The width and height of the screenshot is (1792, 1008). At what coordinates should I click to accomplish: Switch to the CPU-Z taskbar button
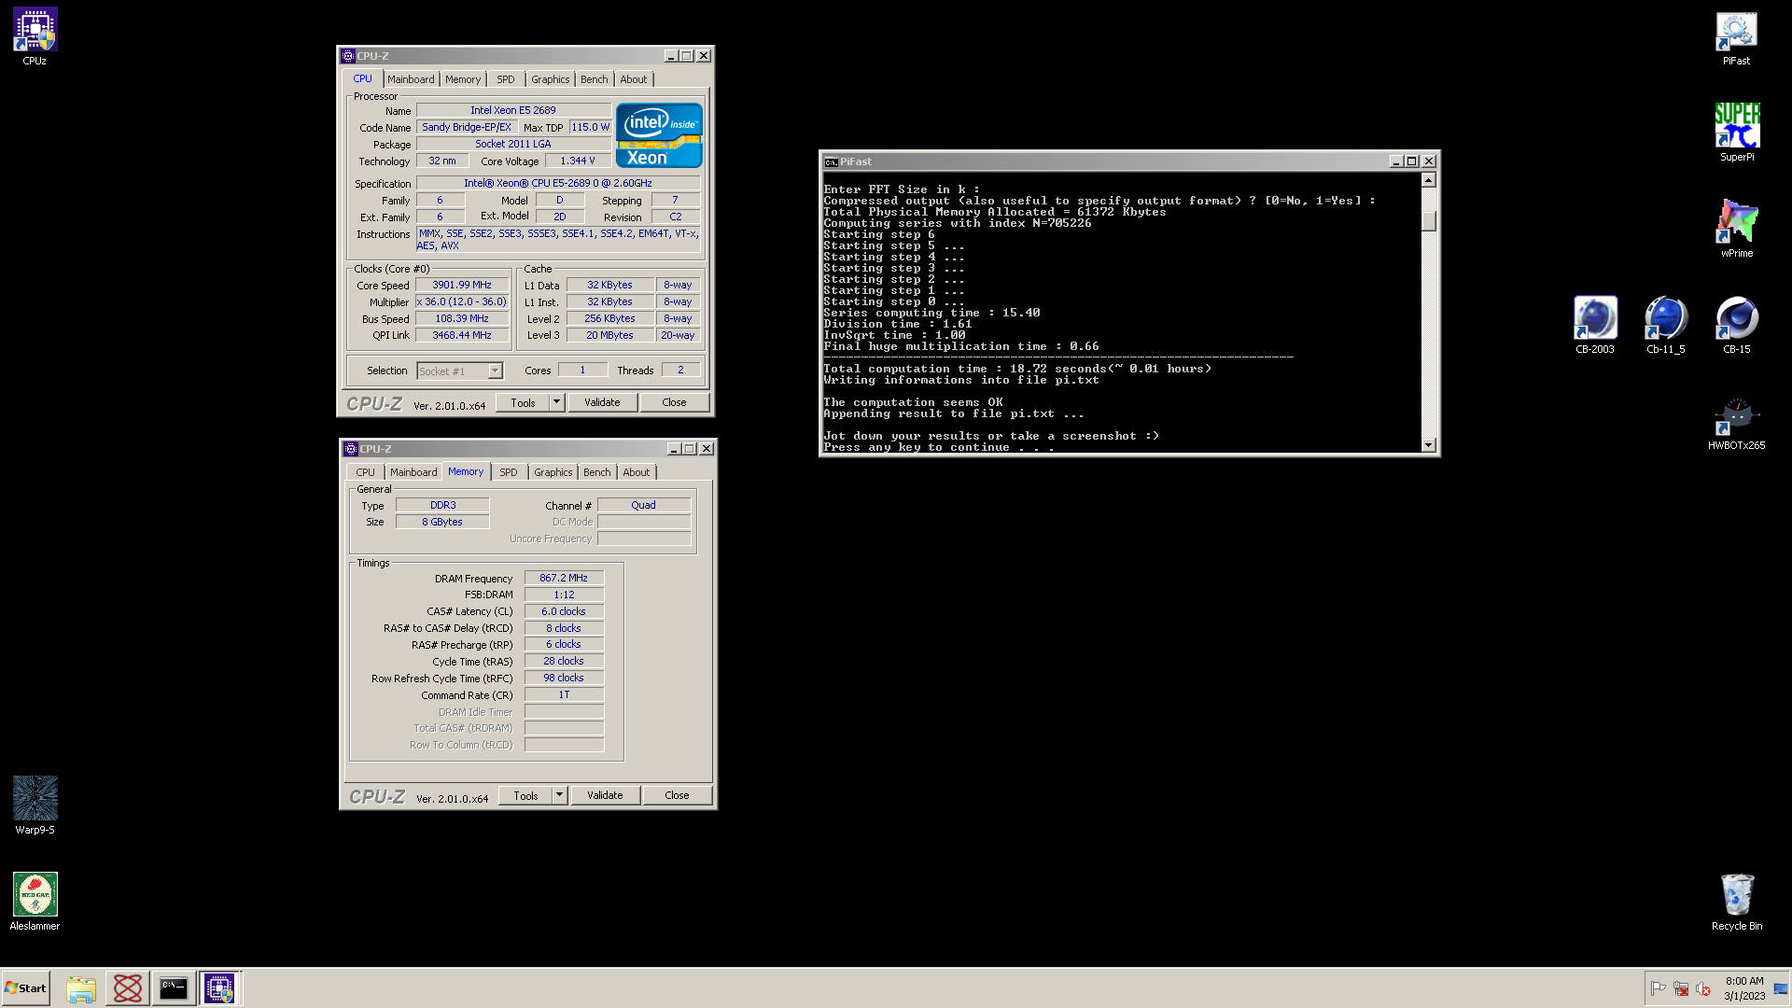click(x=220, y=988)
